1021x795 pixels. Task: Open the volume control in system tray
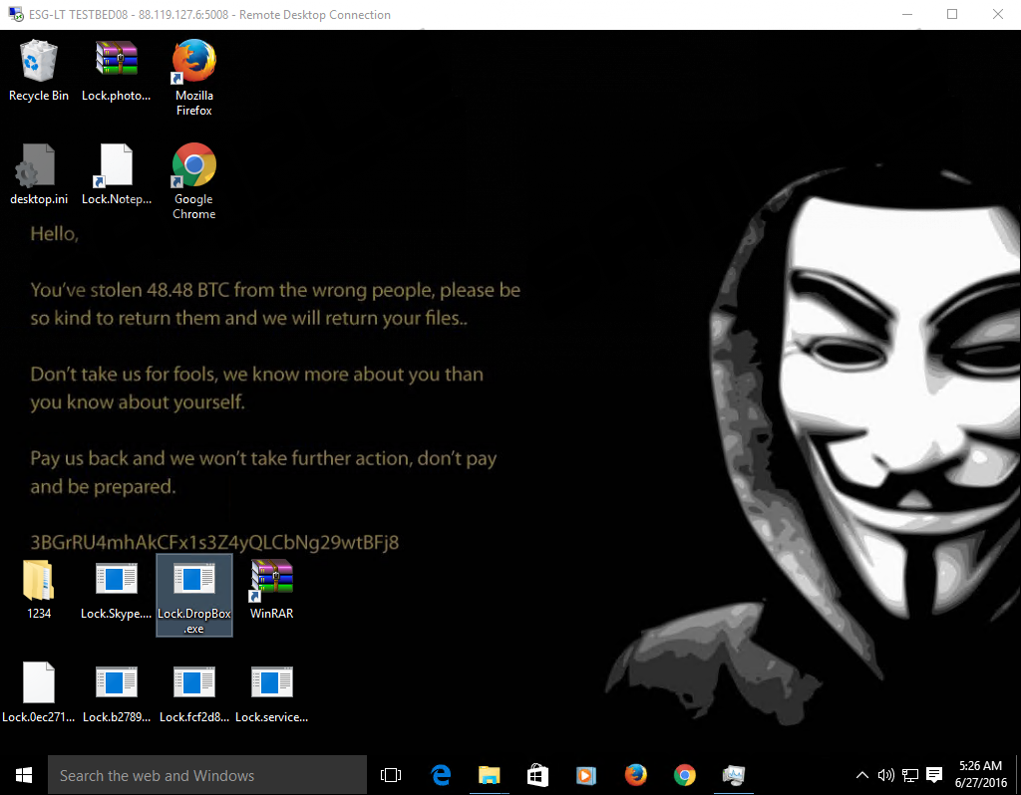coord(885,775)
